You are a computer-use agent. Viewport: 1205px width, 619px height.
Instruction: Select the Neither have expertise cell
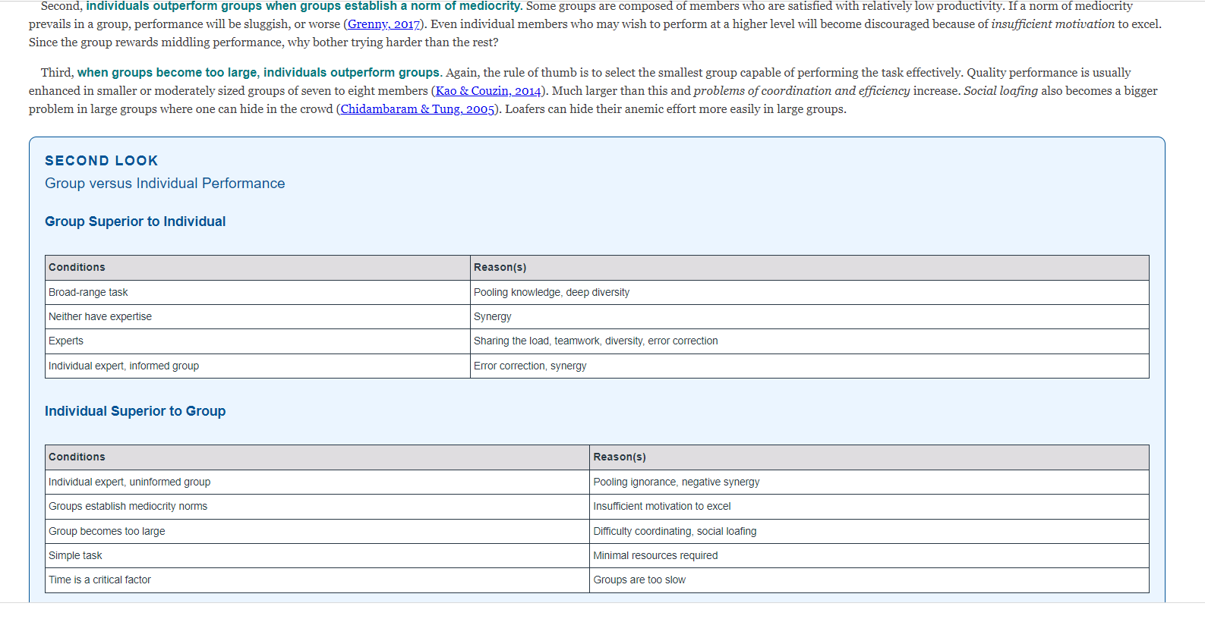(257, 317)
